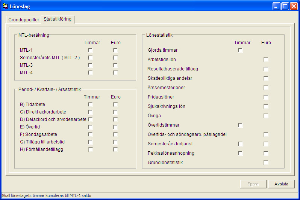
Task: Check the MTL-1 Euro checkbox
Action: [115, 50]
